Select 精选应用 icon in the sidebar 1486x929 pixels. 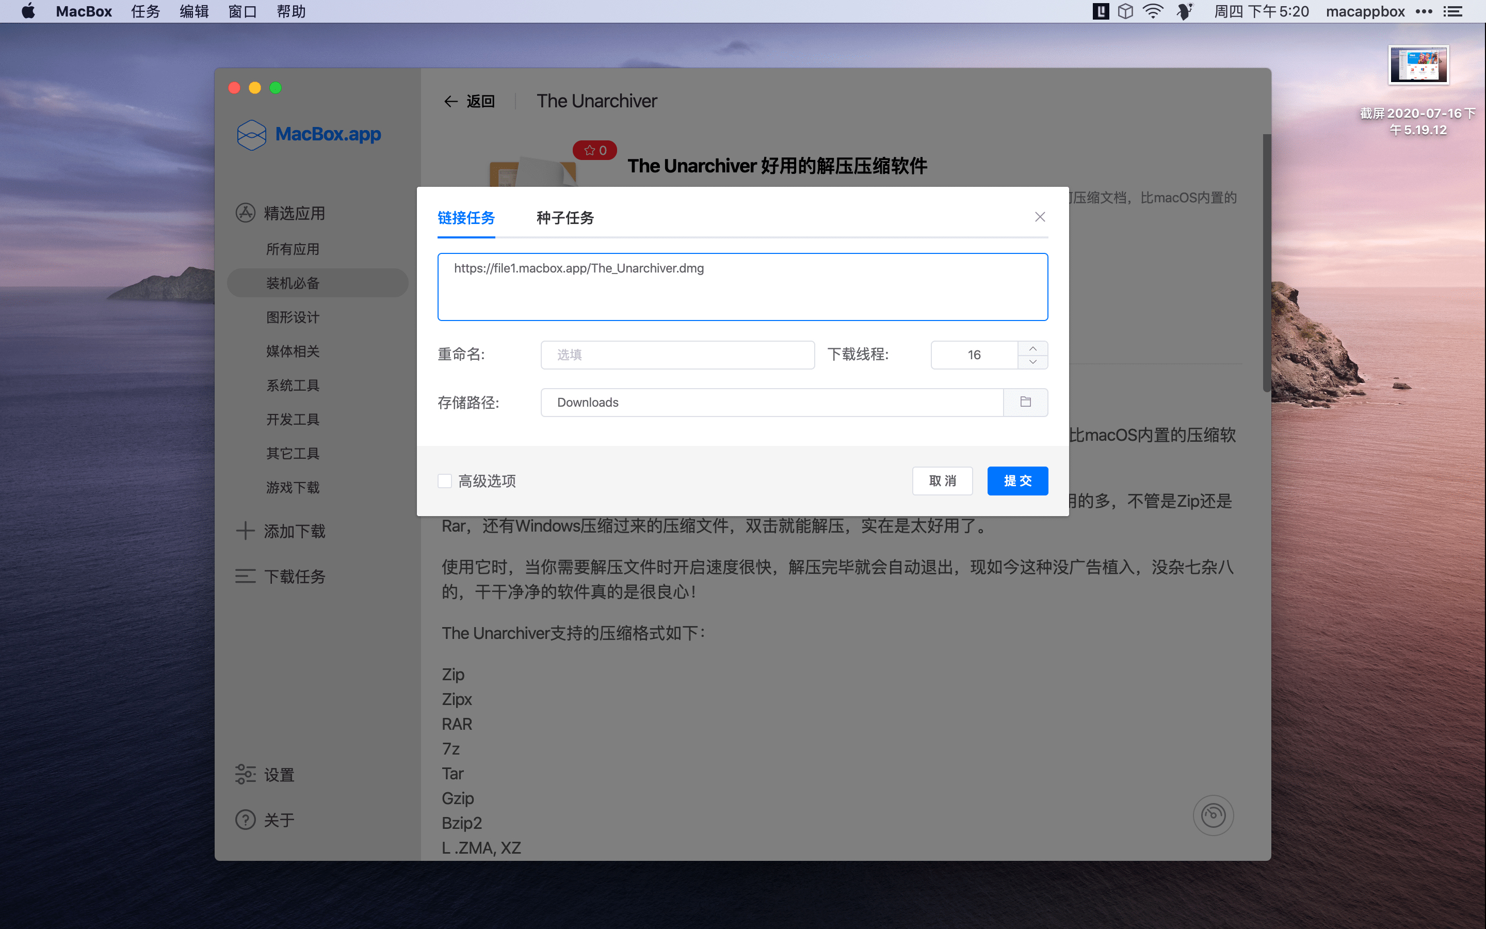(245, 213)
